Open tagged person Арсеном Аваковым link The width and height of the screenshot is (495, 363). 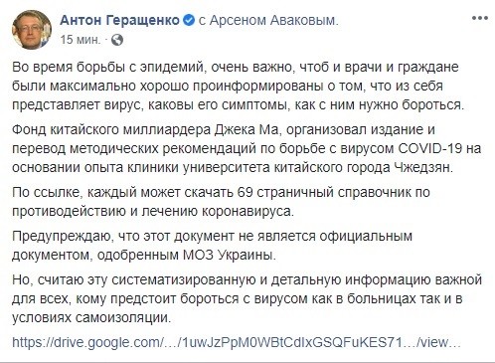coord(272,21)
